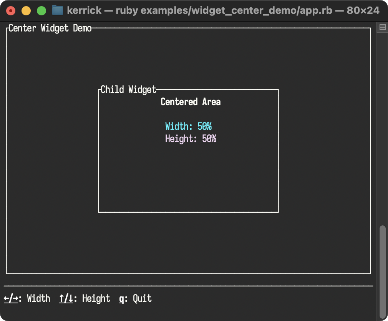
Task: Click the "Child Widget" block title
Action: click(x=128, y=89)
